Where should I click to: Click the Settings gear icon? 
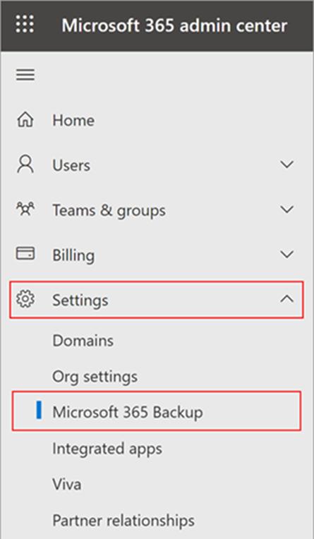25,299
